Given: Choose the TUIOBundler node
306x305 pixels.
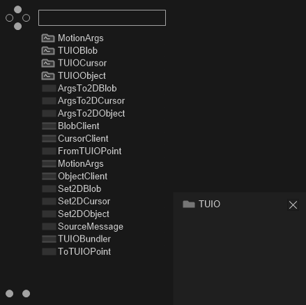Looking at the screenshot, I should pyautogui.click(x=84, y=239).
